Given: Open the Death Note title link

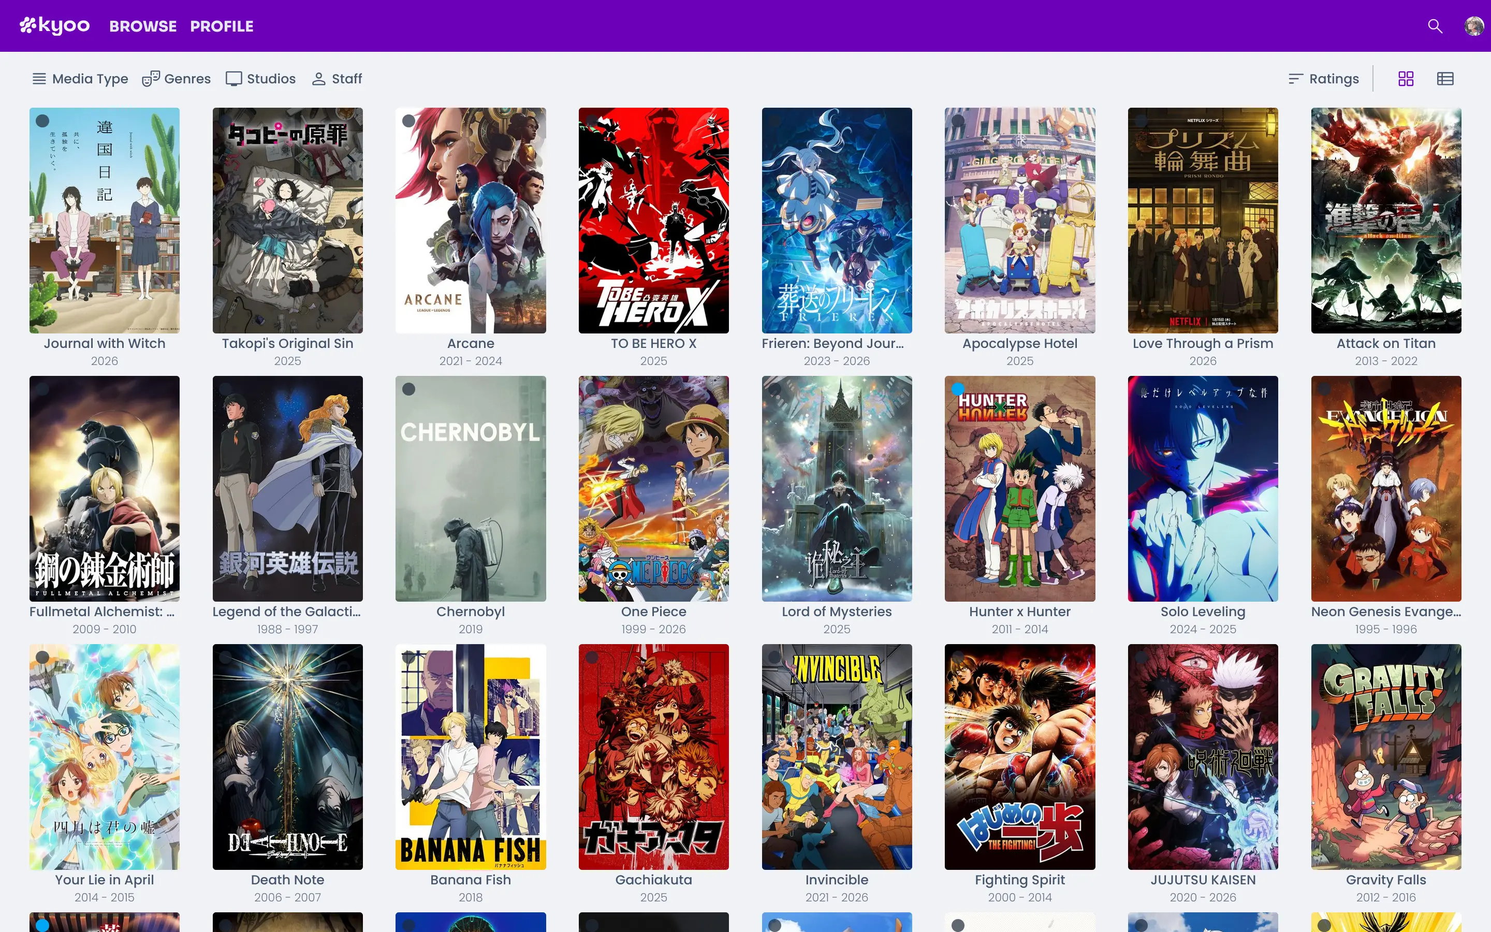Looking at the screenshot, I should [x=287, y=880].
